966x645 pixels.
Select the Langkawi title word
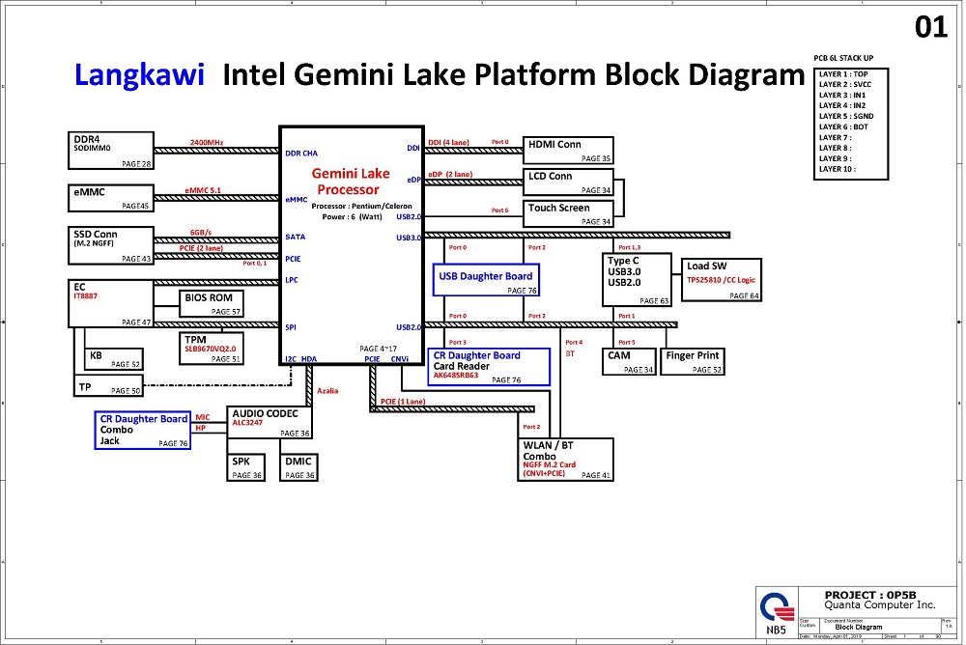pos(139,75)
